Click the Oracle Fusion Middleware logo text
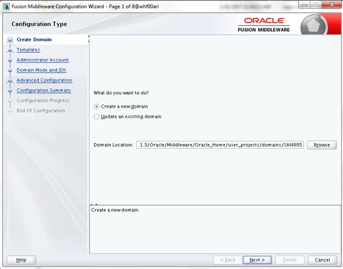 pyautogui.click(x=264, y=25)
